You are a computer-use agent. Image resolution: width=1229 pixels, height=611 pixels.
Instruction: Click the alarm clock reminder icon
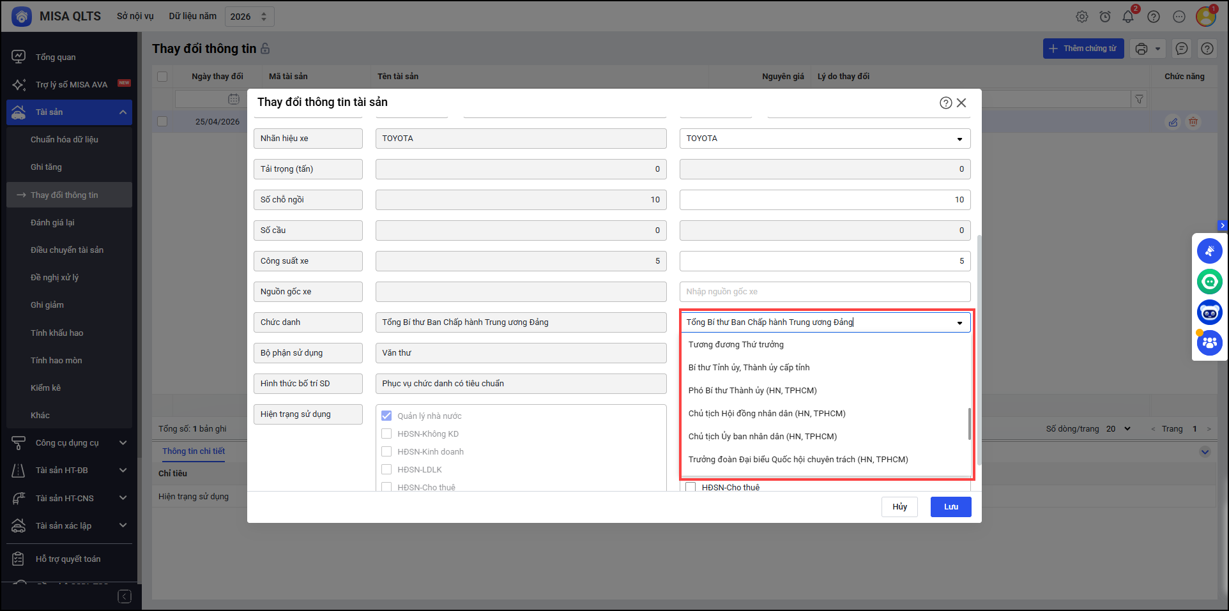pyautogui.click(x=1104, y=17)
